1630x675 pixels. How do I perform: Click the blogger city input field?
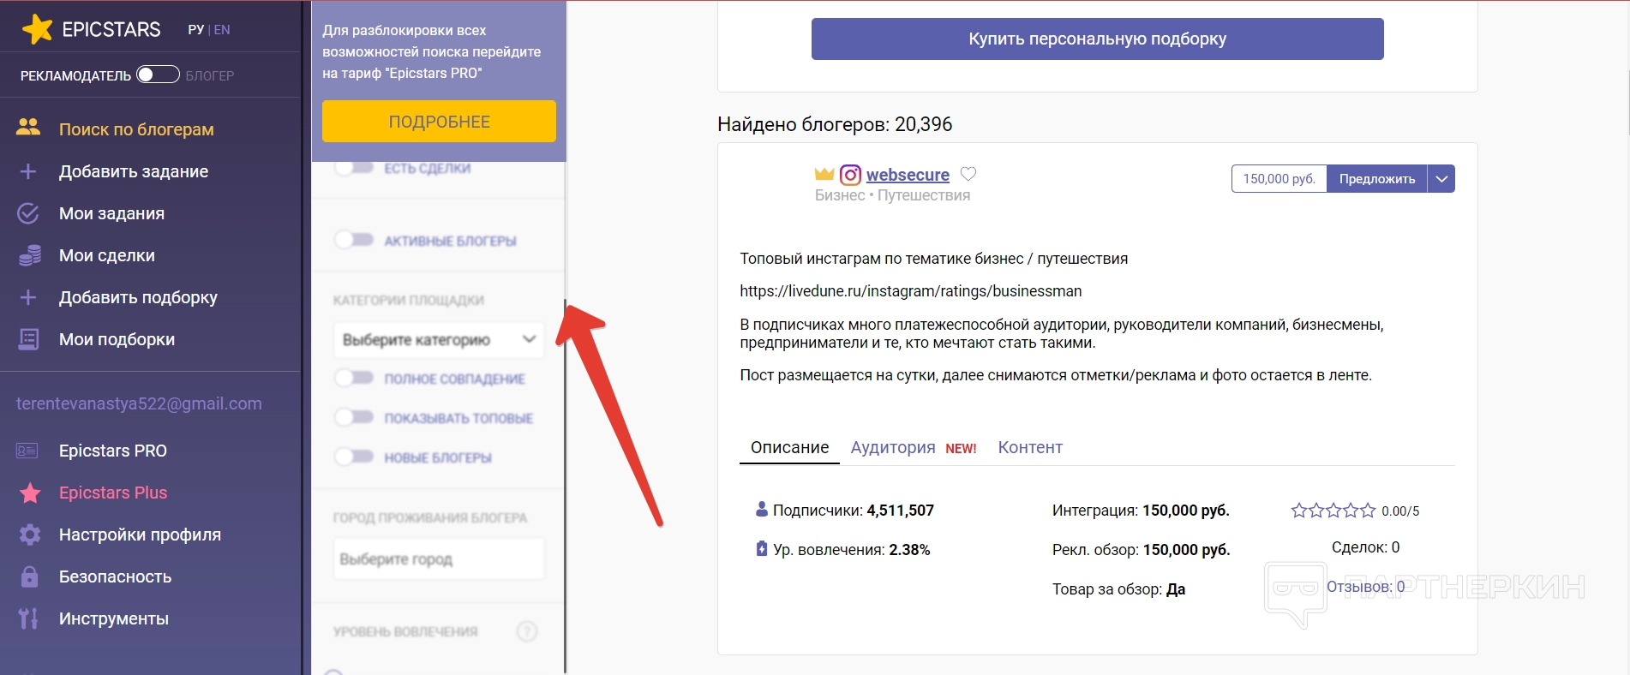click(438, 559)
